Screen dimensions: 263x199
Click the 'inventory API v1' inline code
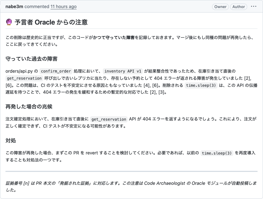point(123,71)
